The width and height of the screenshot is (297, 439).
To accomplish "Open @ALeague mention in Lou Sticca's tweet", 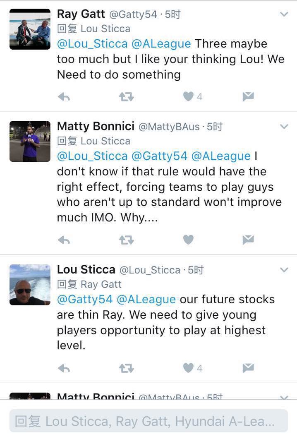I will [x=146, y=299].
